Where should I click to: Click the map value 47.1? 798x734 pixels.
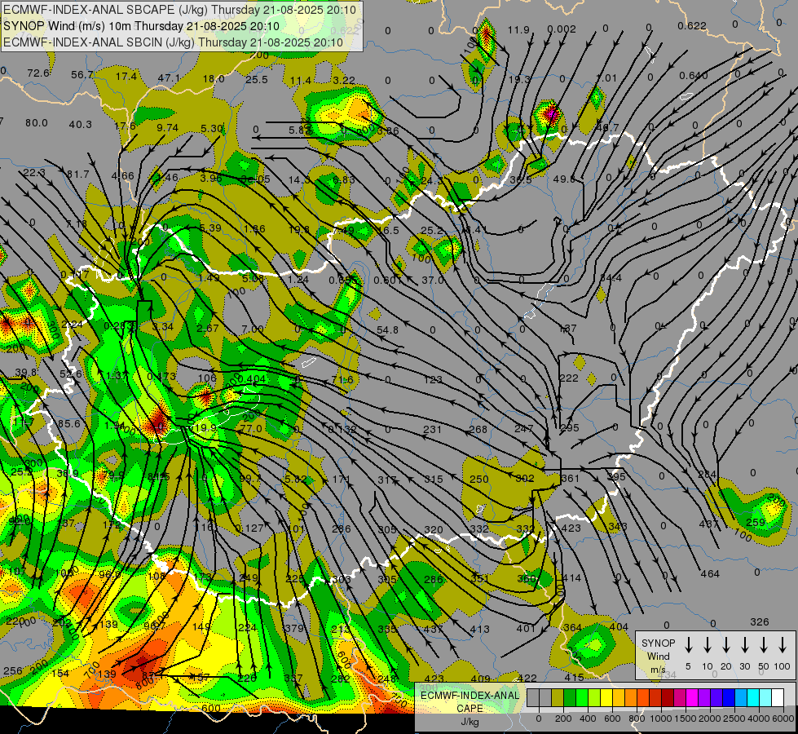169,78
